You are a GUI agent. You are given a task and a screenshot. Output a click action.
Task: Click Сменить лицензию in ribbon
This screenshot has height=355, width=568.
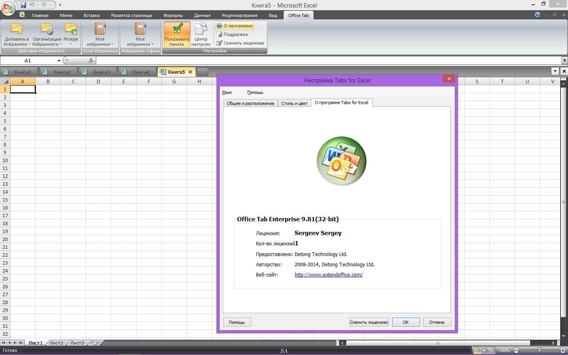tap(240, 43)
